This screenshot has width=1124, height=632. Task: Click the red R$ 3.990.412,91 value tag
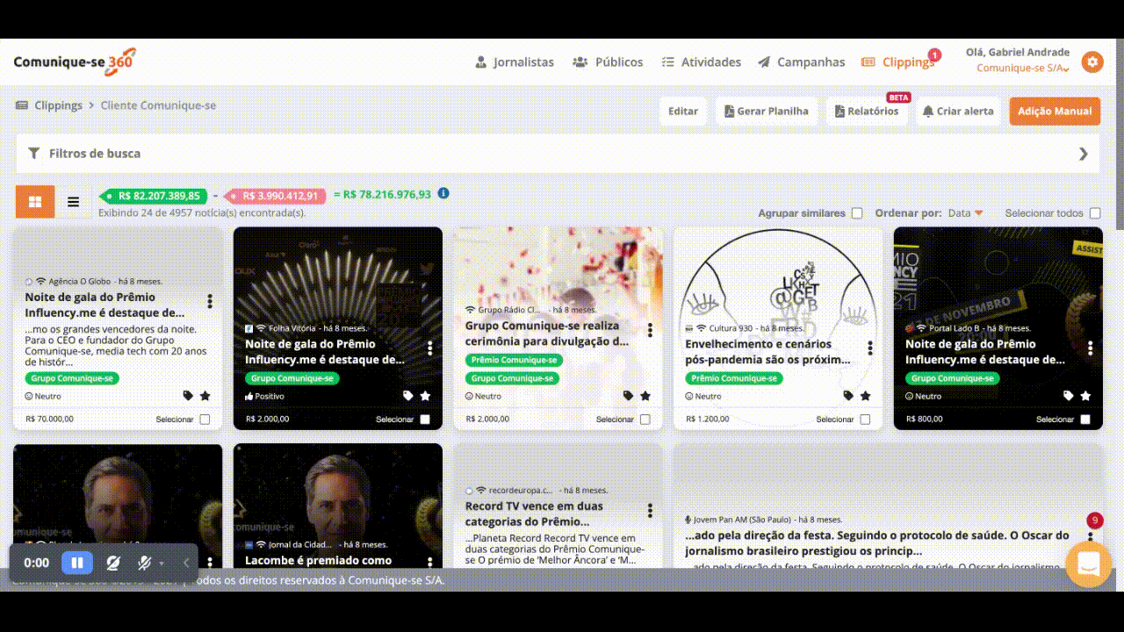pyautogui.click(x=276, y=196)
